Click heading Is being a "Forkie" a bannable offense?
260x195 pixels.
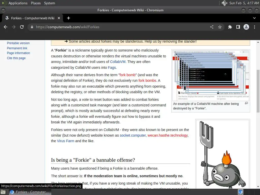pos(93,160)
